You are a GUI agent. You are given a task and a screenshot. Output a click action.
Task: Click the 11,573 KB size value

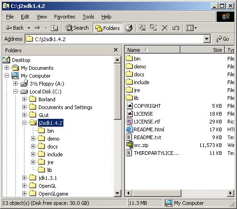(211, 145)
